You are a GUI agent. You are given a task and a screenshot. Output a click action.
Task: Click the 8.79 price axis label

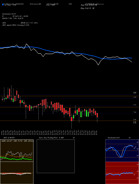click(135, 97)
